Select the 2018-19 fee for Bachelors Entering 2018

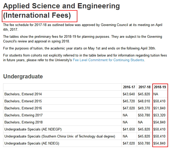click(x=159, y=122)
